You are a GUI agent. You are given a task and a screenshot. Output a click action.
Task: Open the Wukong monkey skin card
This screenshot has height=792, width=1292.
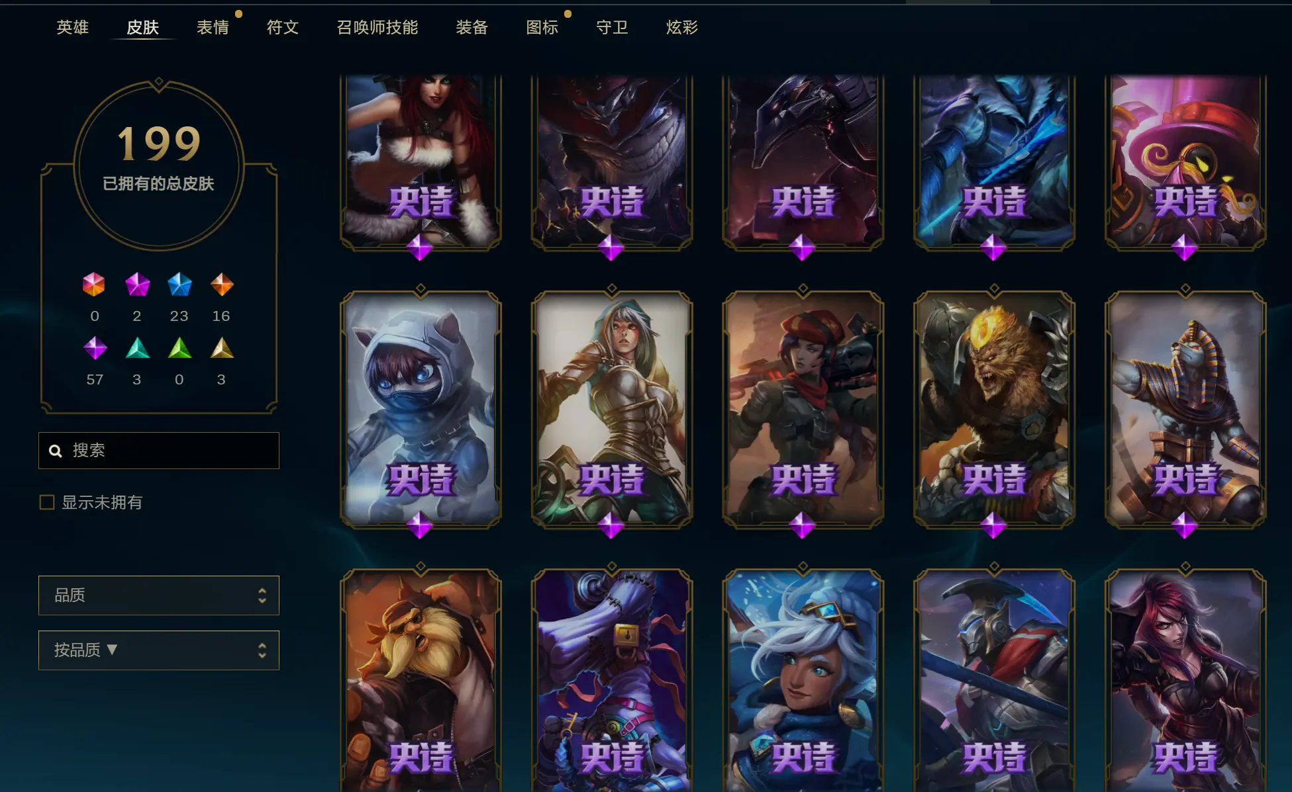[x=994, y=410]
